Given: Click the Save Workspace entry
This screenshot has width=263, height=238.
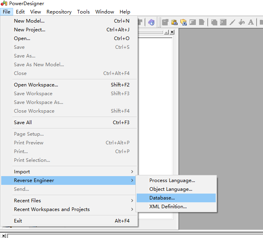Looking at the screenshot, I should (x=69, y=94).
